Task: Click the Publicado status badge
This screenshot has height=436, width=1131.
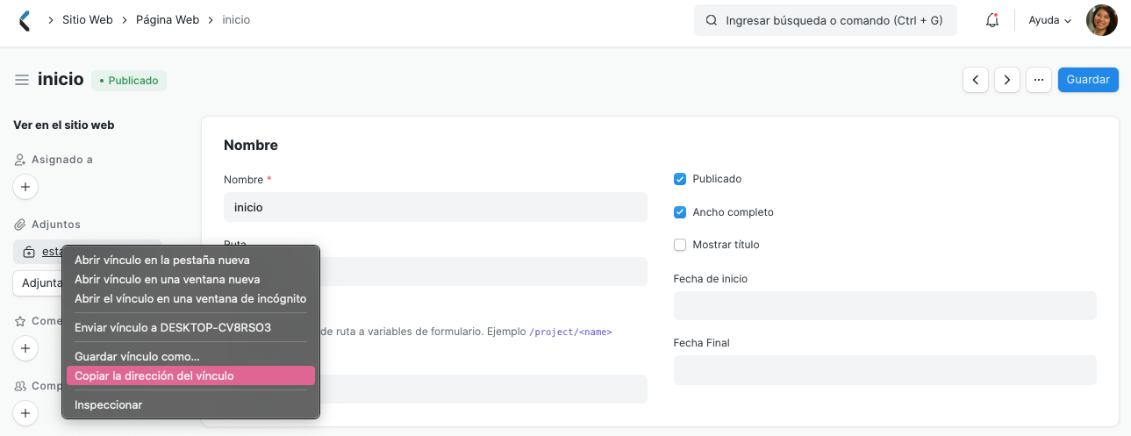Action: click(129, 80)
